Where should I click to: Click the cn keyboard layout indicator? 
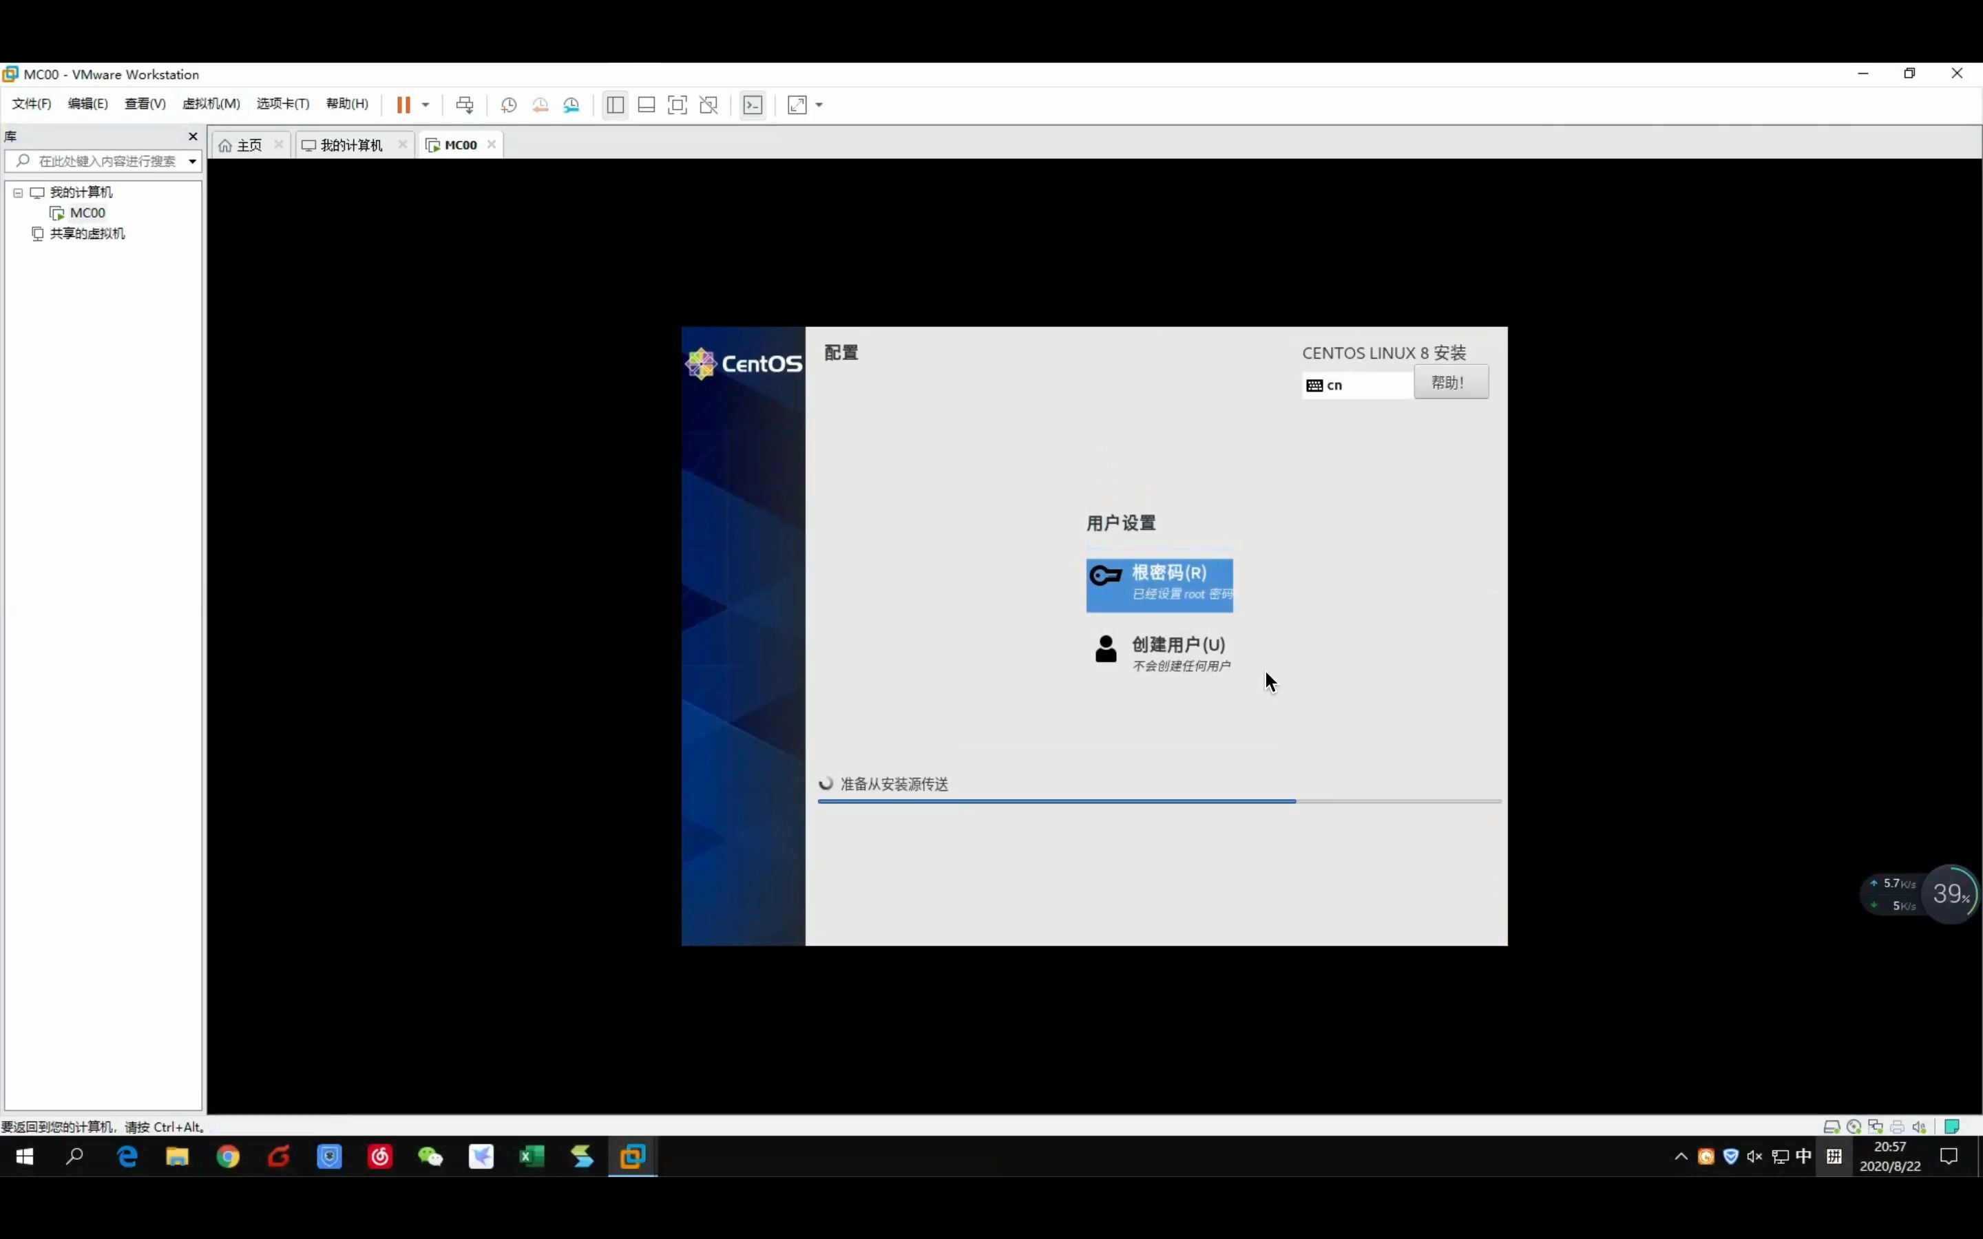coord(1358,385)
